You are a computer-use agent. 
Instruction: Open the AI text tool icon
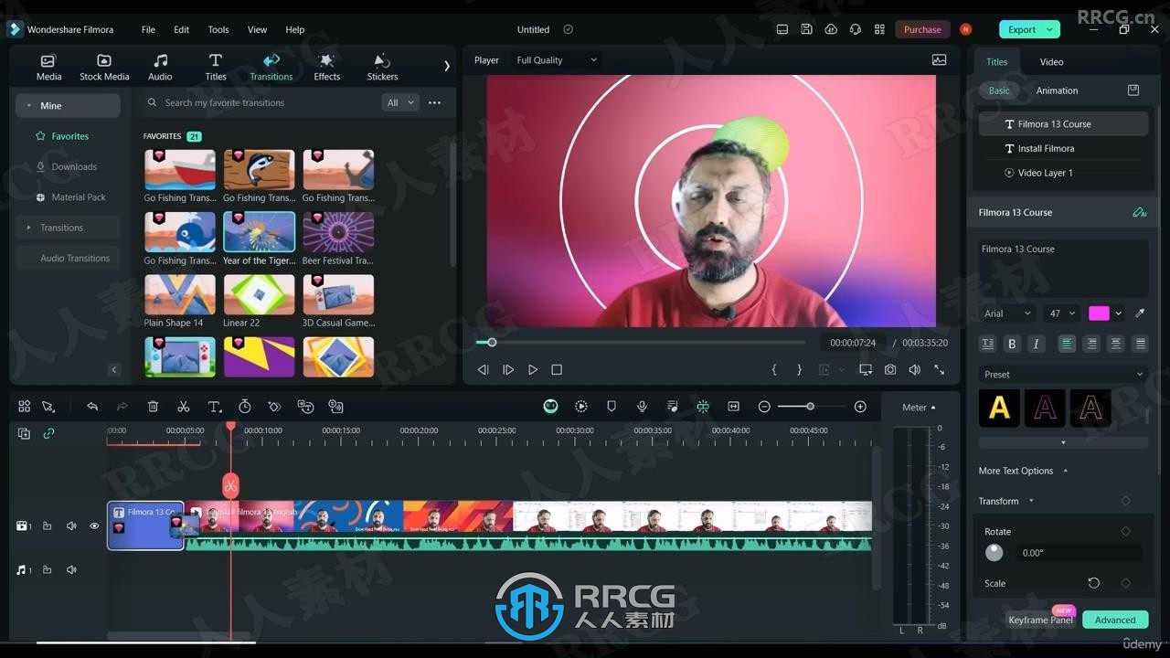click(1139, 212)
